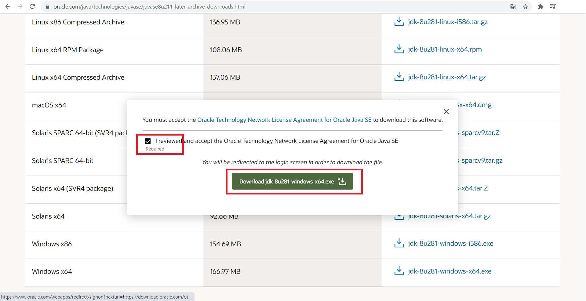The image size is (586, 301).
Task: Open the media control playlist icon
Action: [x=553, y=6]
